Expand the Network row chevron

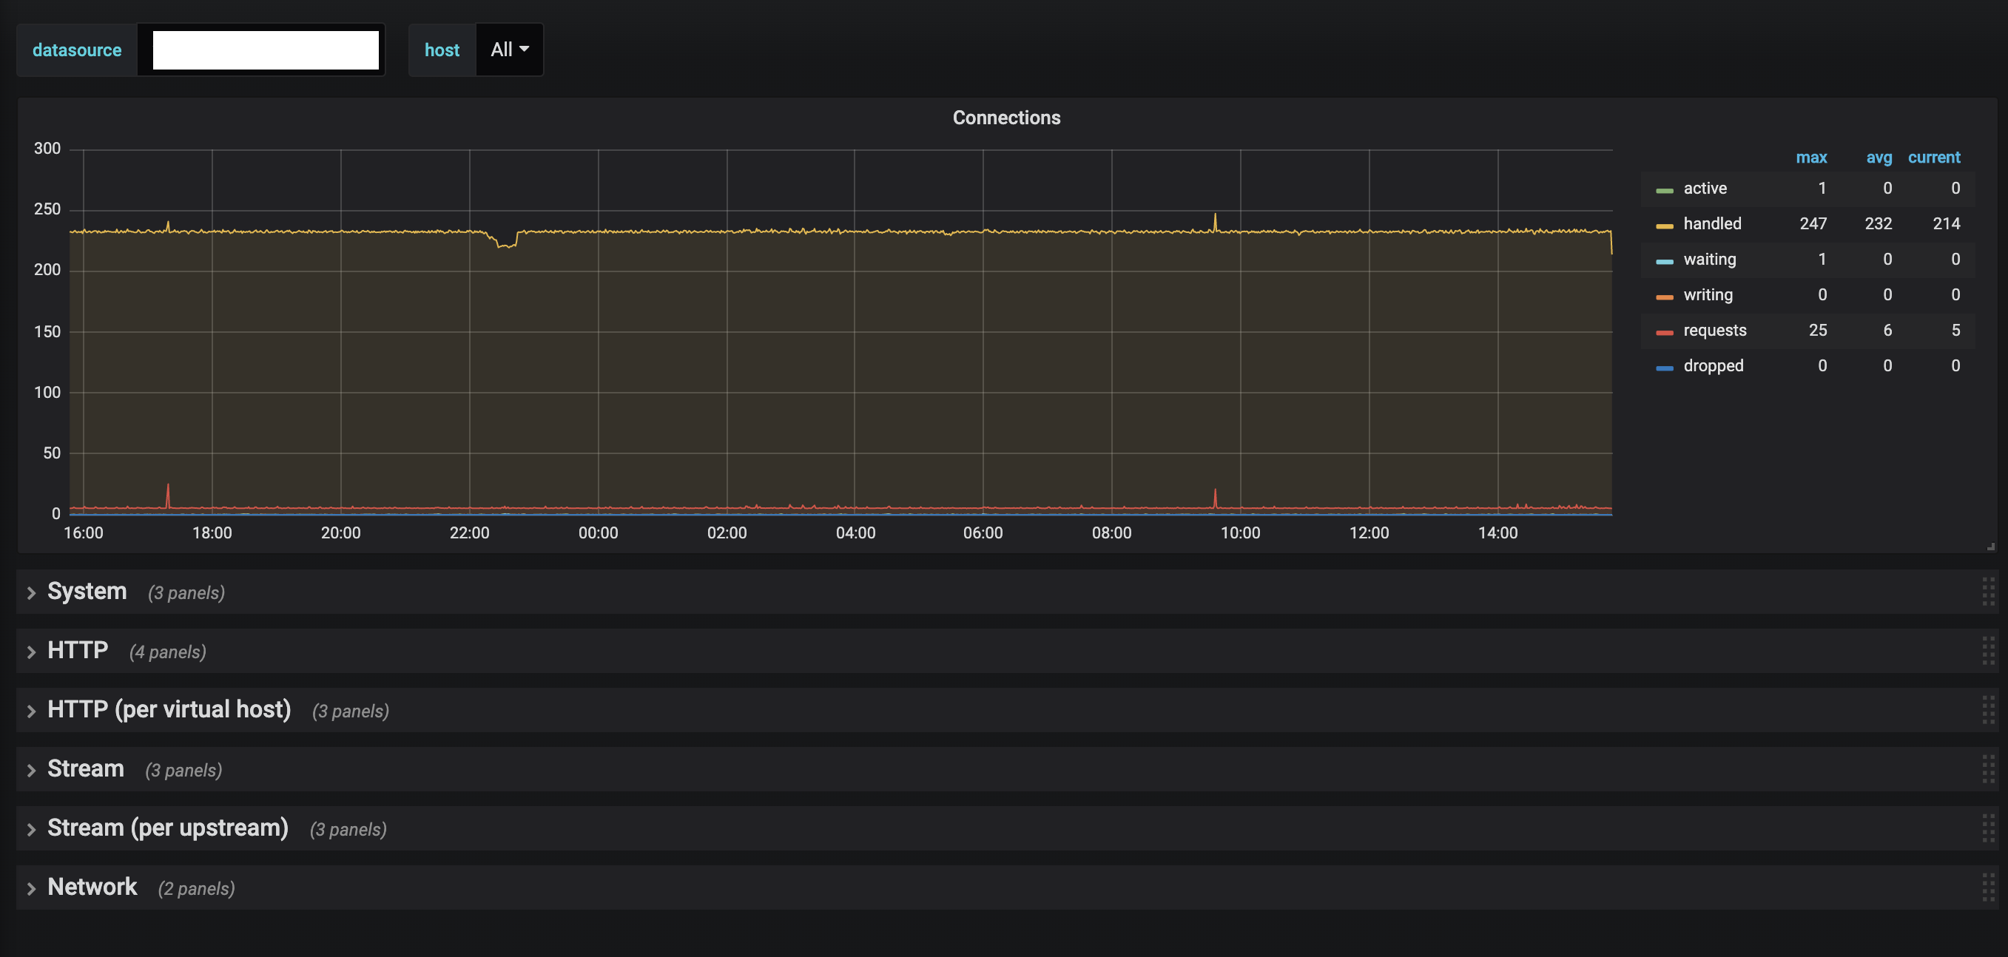point(31,889)
